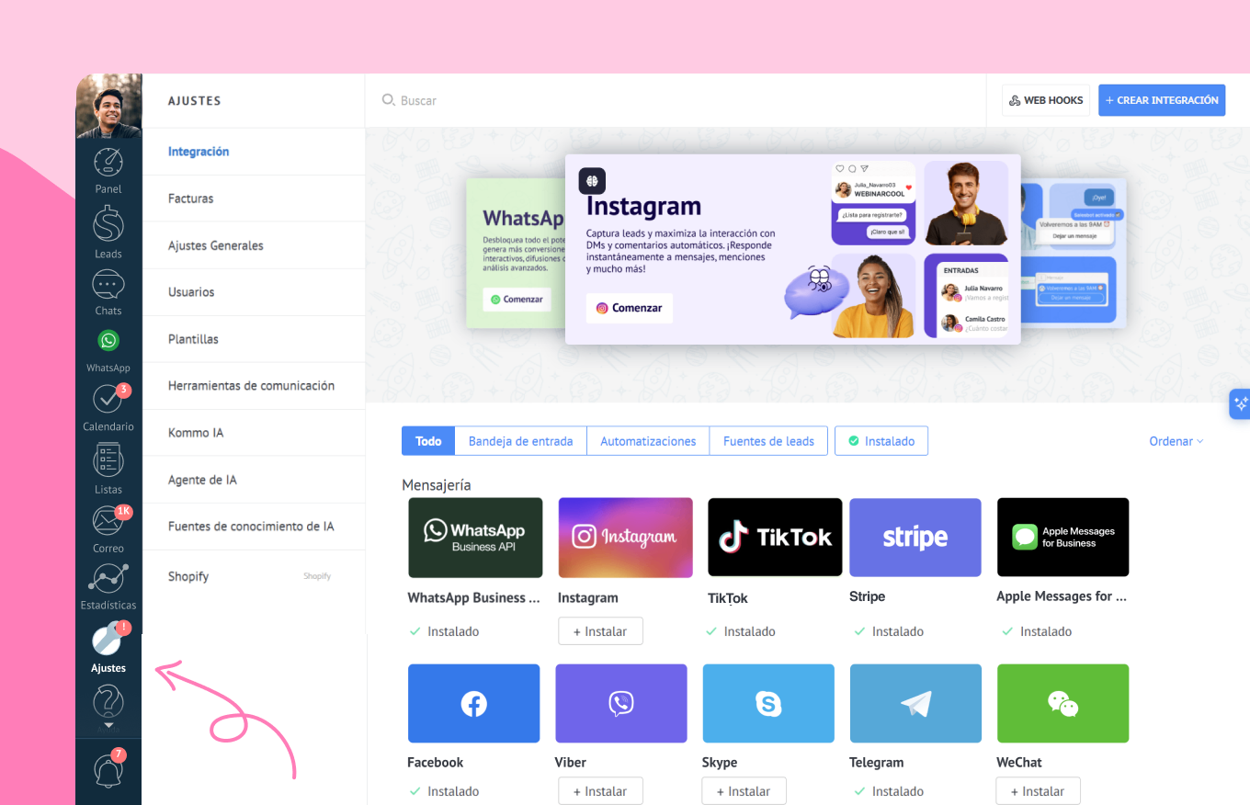Select the Ajustes wrench icon
The image size is (1250, 805).
(108, 640)
